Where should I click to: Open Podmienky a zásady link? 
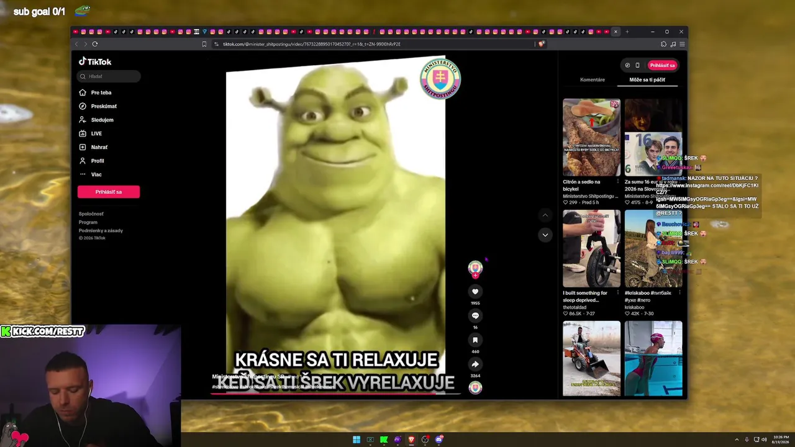[101, 230]
